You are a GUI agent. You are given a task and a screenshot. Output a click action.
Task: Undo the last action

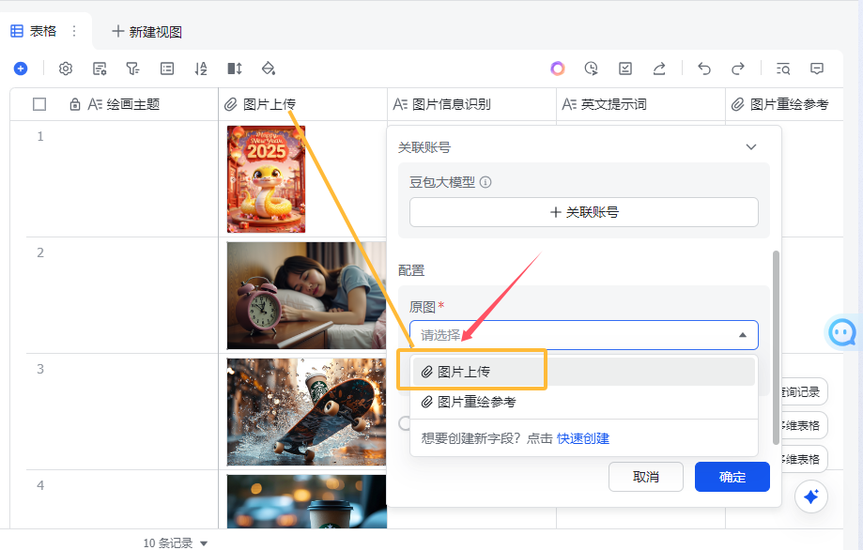point(704,69)
